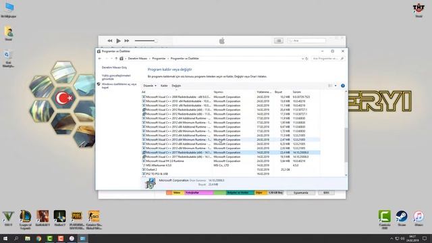Click the teal Belgeler storage segment

pos(240,192)
